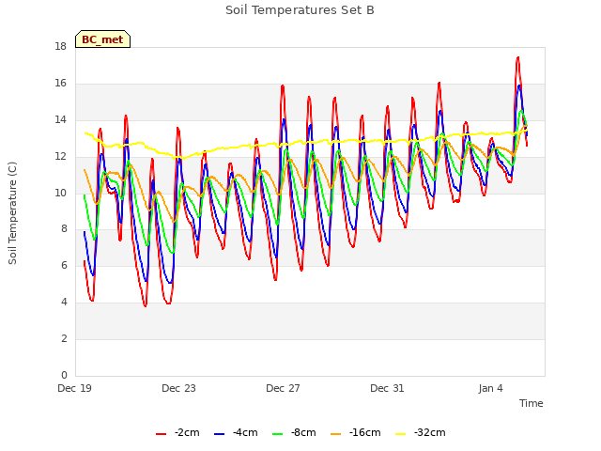Click the Dec 23 x-axis label
Screen dimensions: 601x451
pyautogui.click(x=178, y=388)
